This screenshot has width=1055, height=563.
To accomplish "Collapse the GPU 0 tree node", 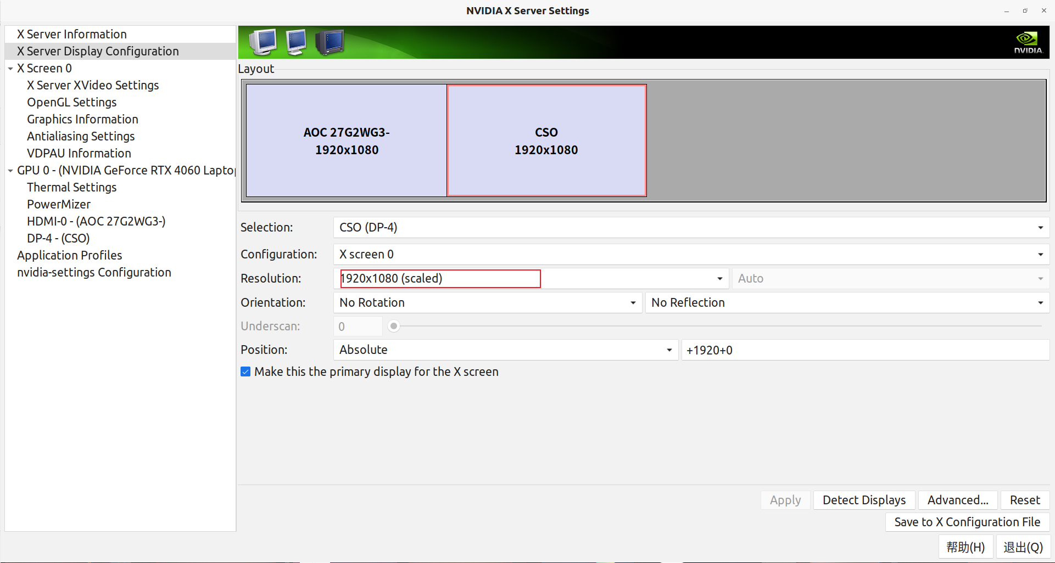I will tap(10, 171).
